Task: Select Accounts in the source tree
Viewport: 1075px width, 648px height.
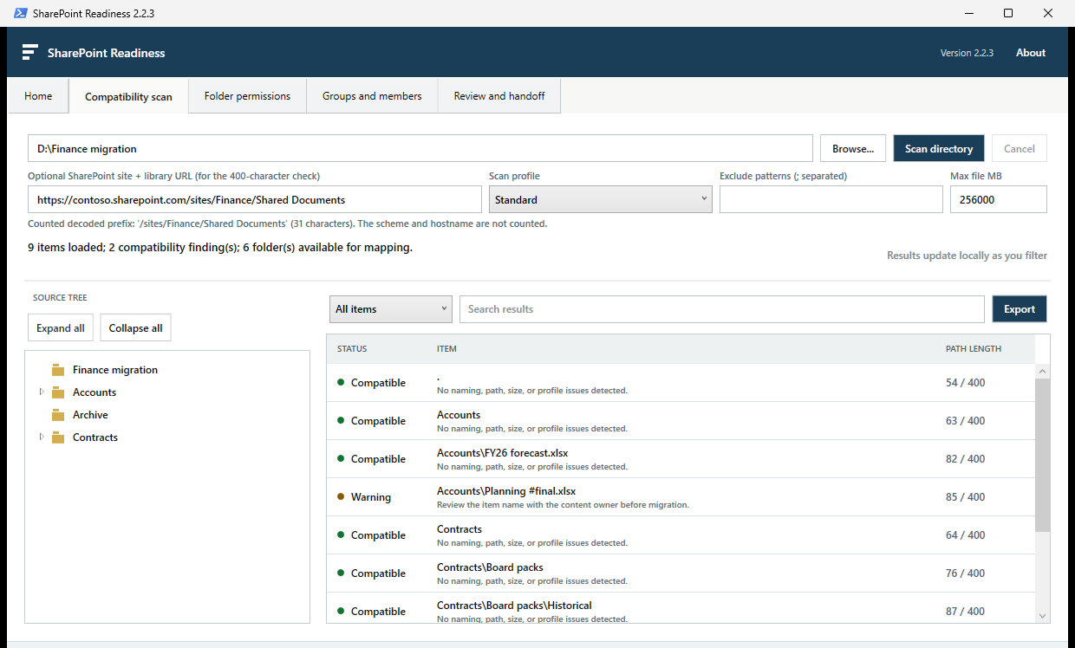Action: point(94,392)
